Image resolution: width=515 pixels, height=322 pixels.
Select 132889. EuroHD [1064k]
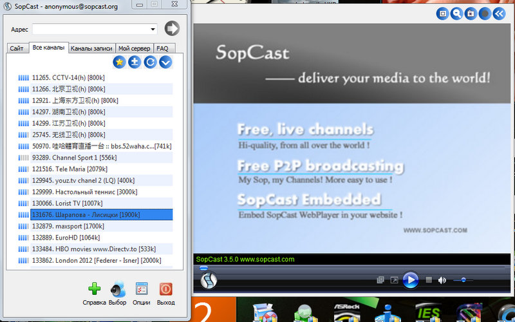[x=102, y=238]
